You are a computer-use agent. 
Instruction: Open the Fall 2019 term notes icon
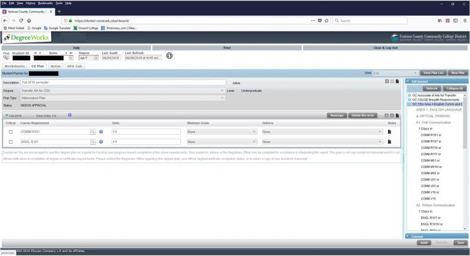397,115
